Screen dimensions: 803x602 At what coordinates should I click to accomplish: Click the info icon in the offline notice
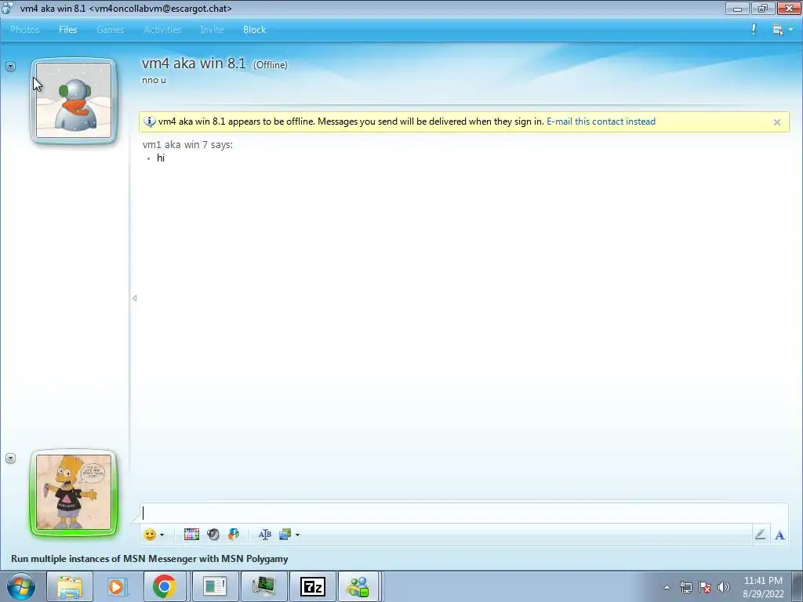[x=150, y=121]
